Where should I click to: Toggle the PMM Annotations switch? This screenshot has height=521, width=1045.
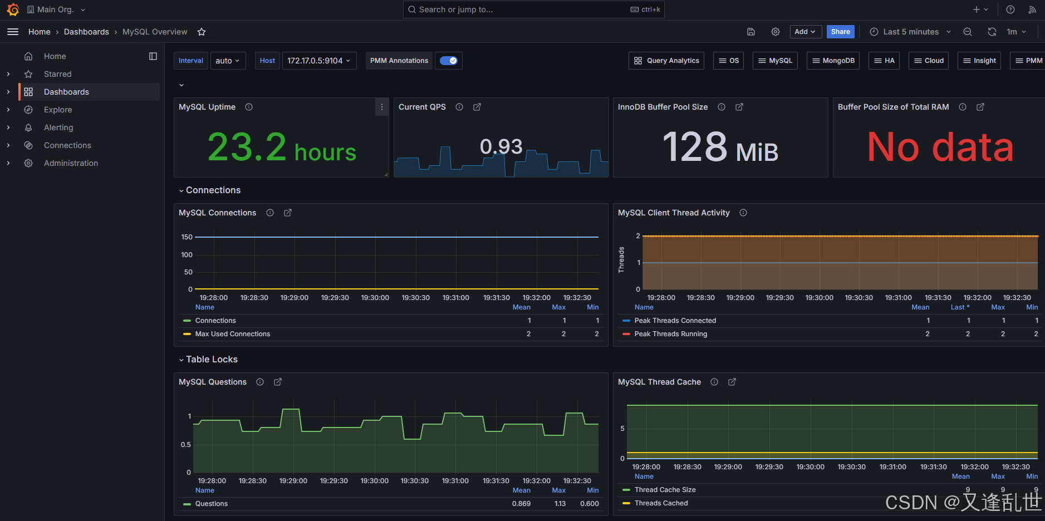point(449,61)
